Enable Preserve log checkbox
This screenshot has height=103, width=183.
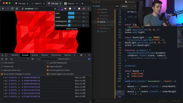[2, 67]
